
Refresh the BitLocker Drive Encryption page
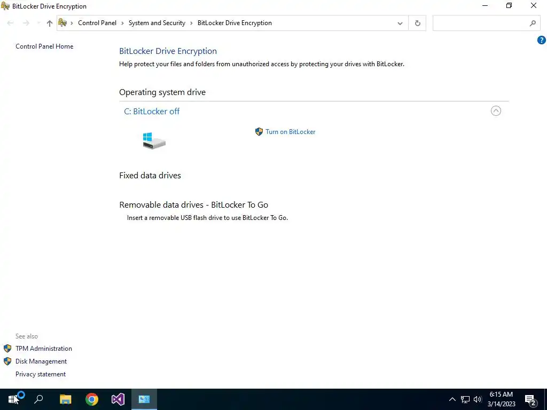[x=417, y=23]
